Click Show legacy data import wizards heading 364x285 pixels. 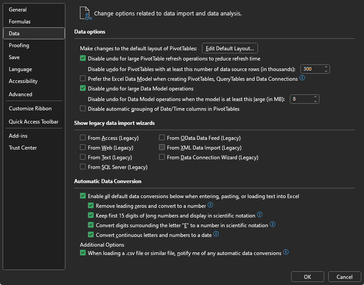tap(114, 123)
